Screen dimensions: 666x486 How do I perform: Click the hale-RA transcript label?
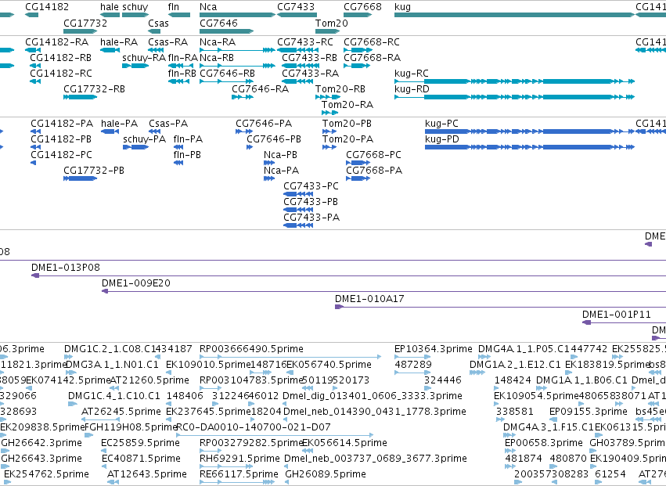pos(119,42)
